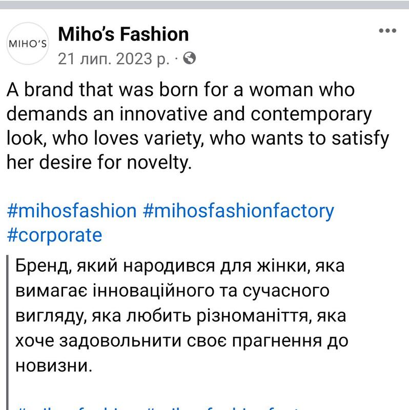
Task: Tap the Ukrainian translated text block
Action: click(181, 316)
